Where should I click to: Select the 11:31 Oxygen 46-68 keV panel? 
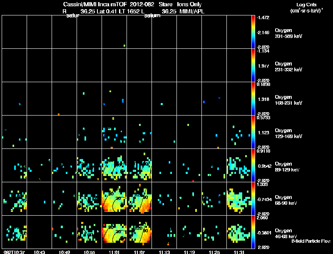tap(239, 232)
